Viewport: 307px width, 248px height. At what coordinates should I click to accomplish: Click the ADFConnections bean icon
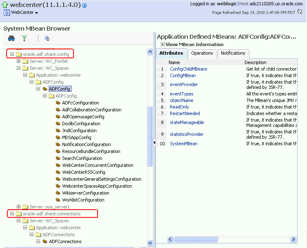click(45, 241)
